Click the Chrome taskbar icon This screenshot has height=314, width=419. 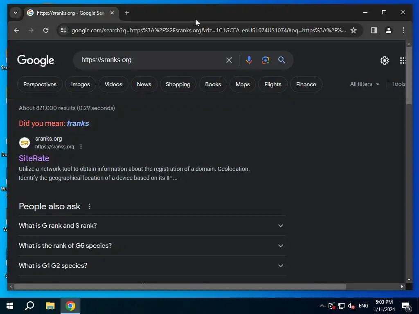70,306
